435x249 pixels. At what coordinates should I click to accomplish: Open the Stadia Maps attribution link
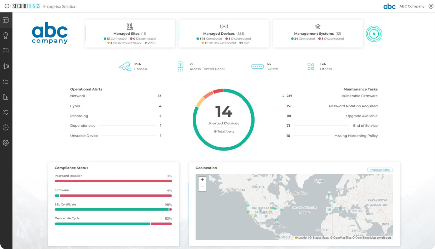[x=320, y=238]
